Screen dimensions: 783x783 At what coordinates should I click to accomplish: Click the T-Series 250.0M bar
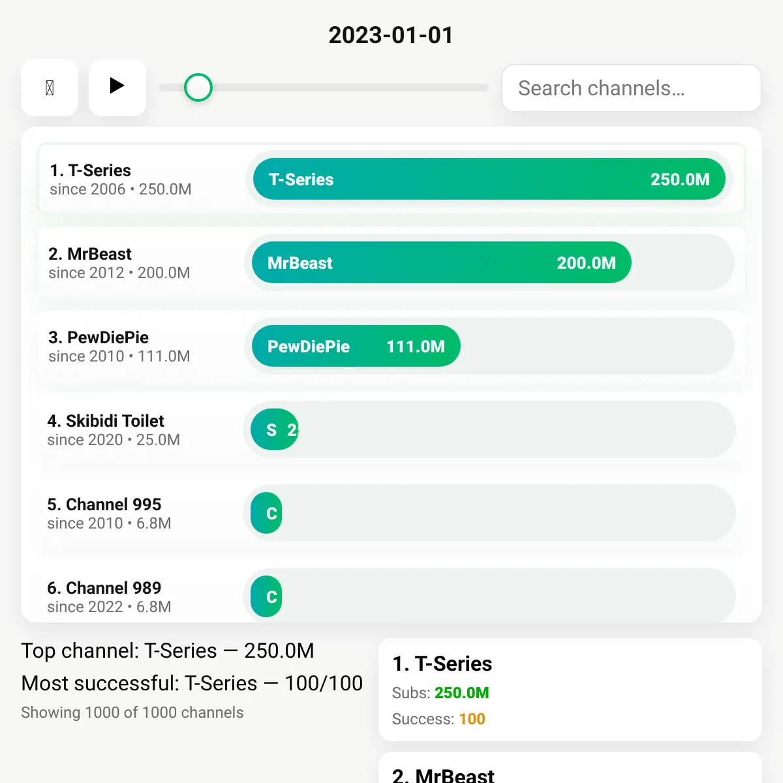click(x=489, y=179)
